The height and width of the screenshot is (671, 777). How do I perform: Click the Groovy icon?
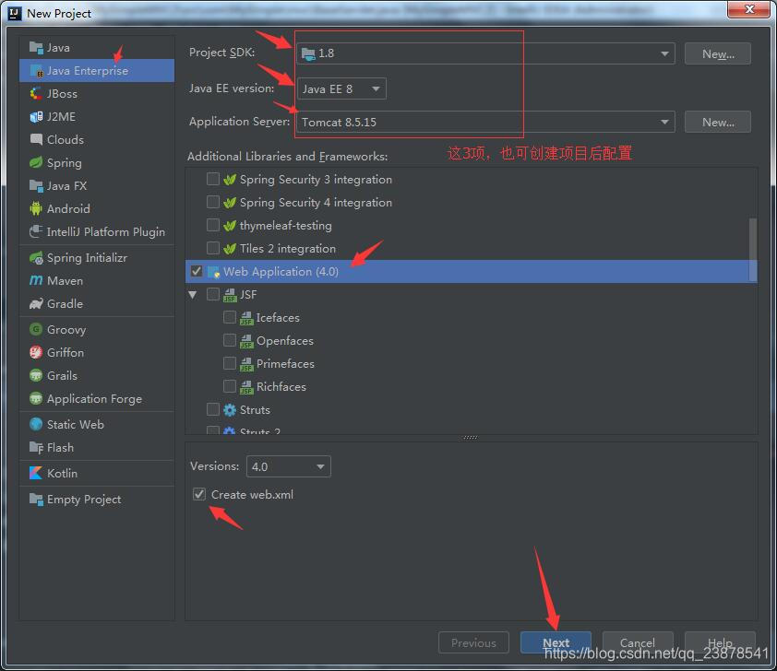tap(36, 329)
